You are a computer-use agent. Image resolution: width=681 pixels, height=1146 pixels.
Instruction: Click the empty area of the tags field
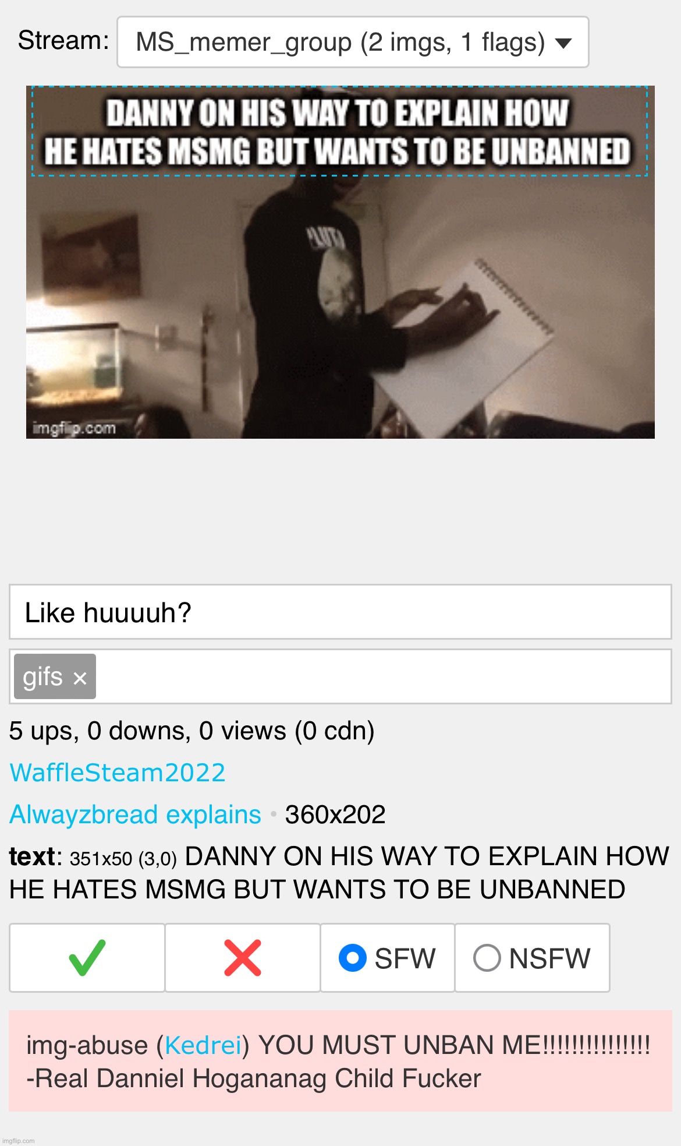(384, 676)
